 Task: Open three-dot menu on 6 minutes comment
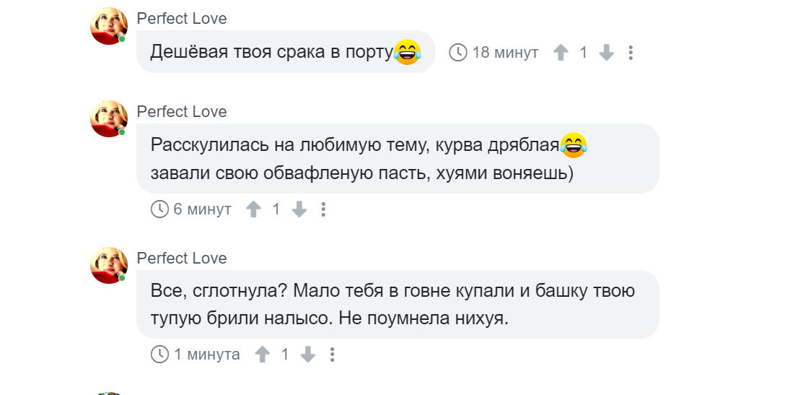pos(323,209)
